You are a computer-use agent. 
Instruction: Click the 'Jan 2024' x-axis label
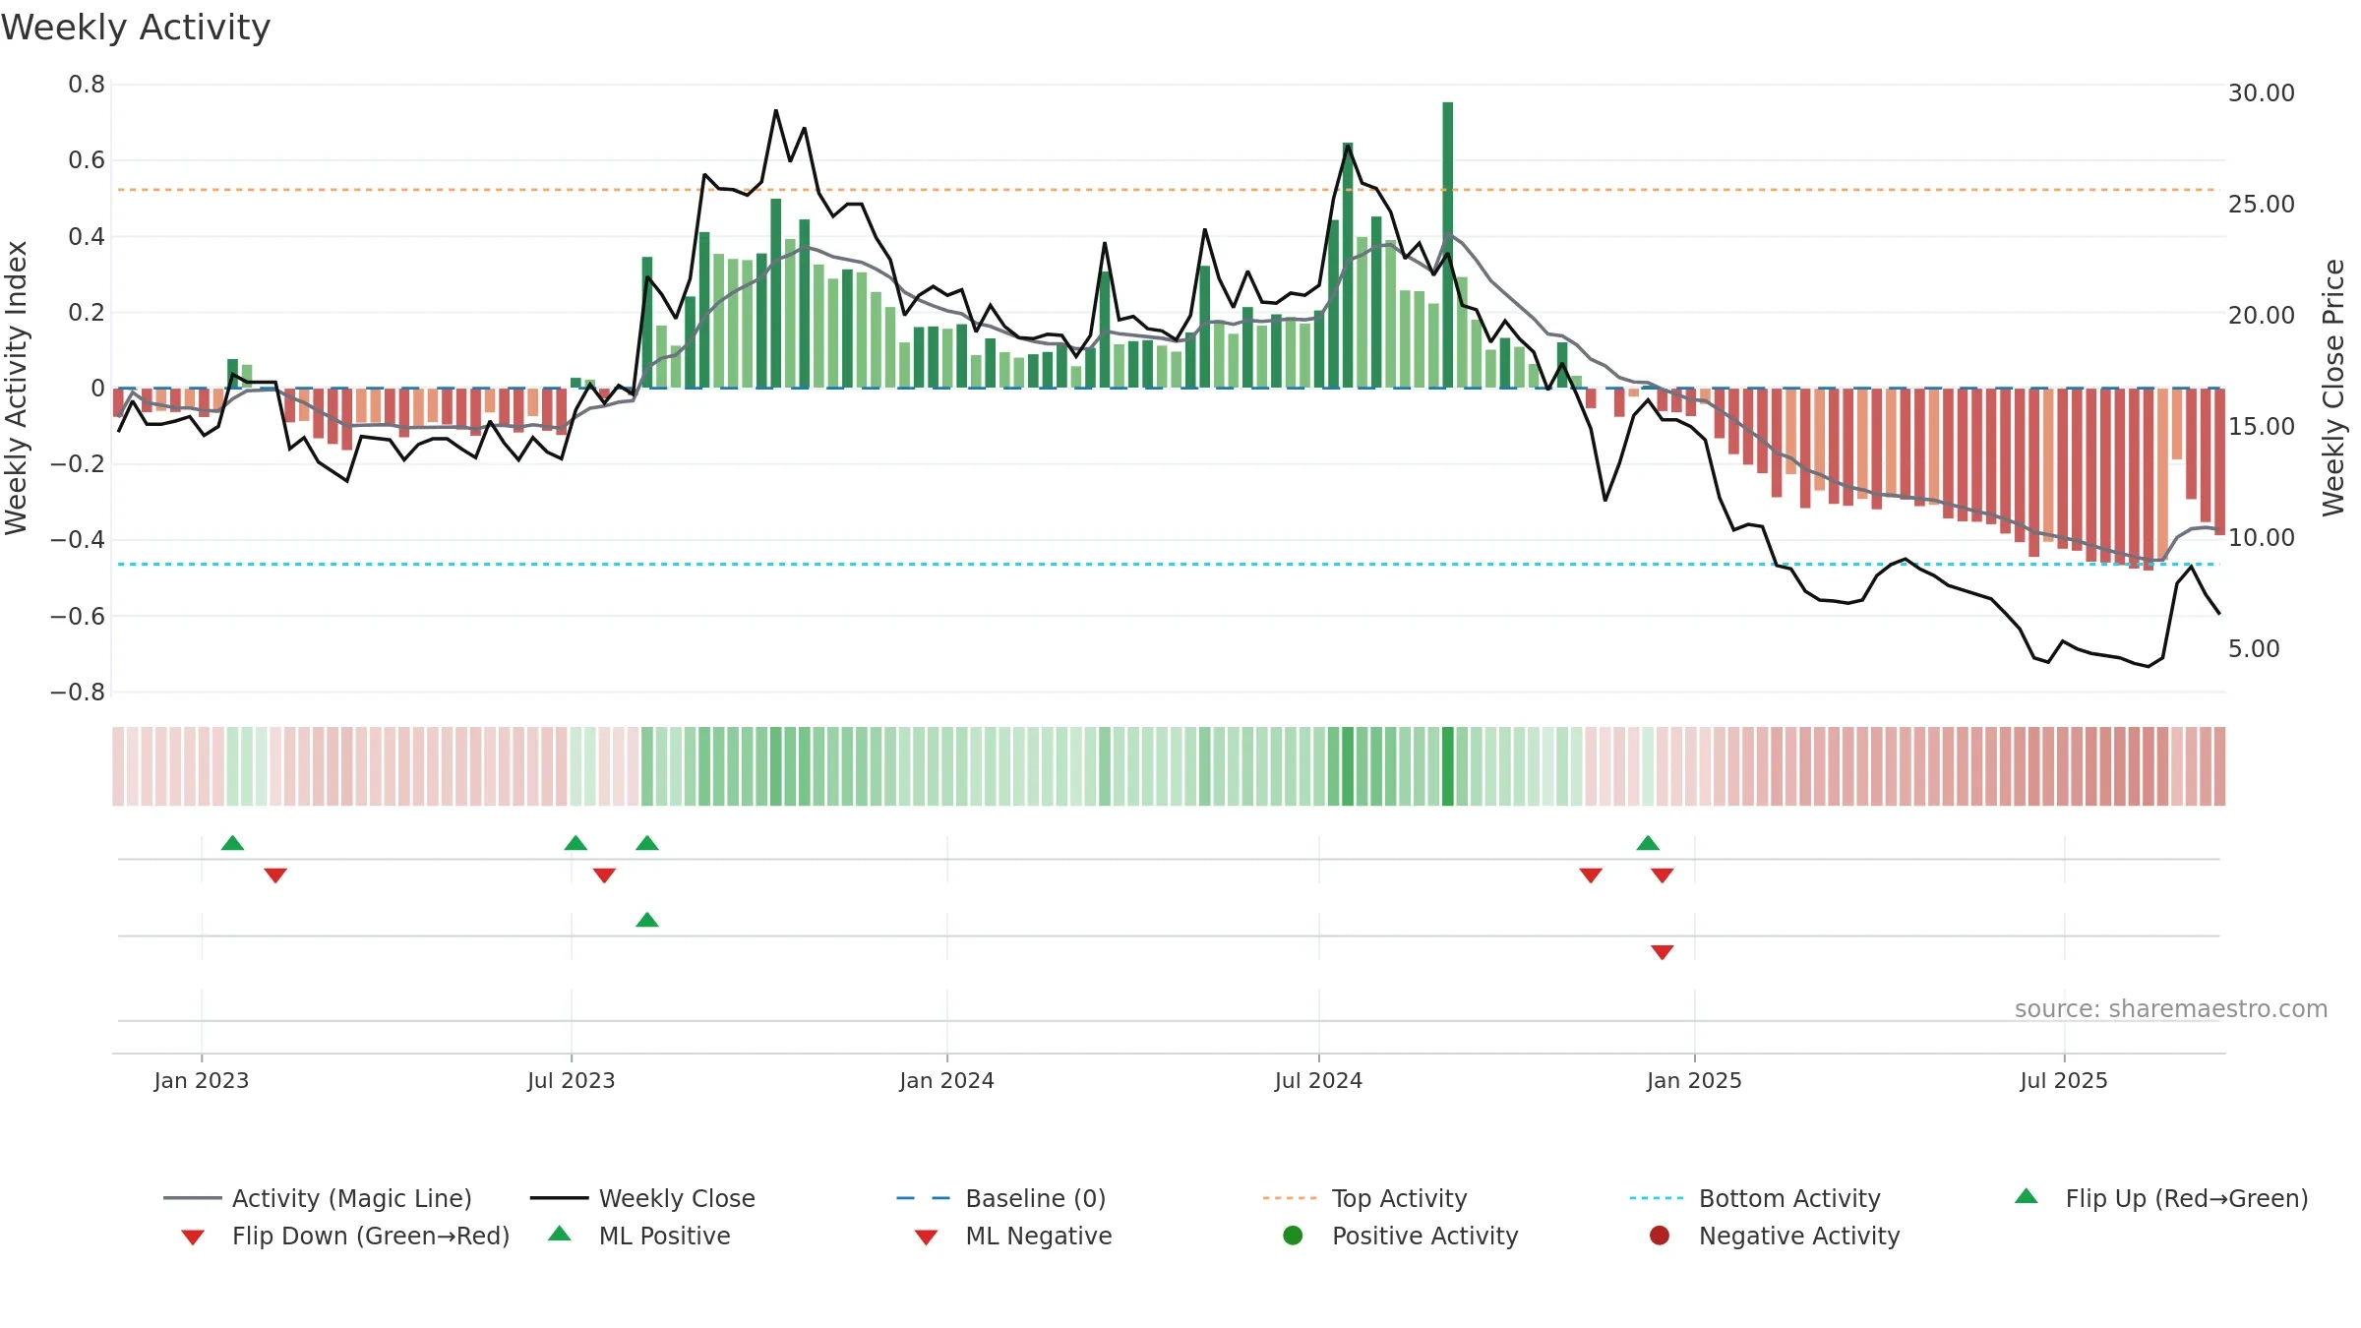[947, 1081]
